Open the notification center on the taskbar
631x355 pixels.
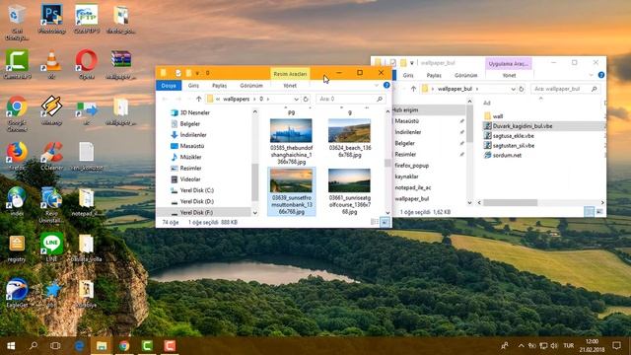[616, 346]
